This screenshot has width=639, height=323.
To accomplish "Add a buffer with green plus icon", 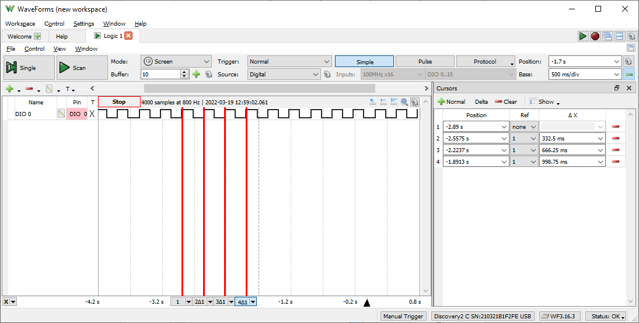I will (197, 74).
